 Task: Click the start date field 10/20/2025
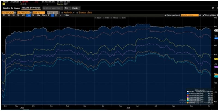pos(8,13)
